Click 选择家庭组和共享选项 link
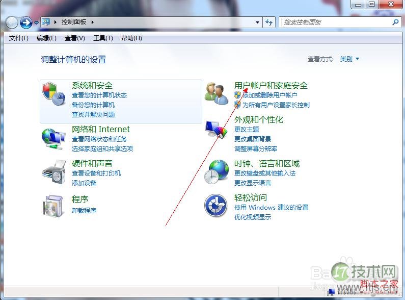This screenshot has width=405, height=300. click(x=102, y=148)
